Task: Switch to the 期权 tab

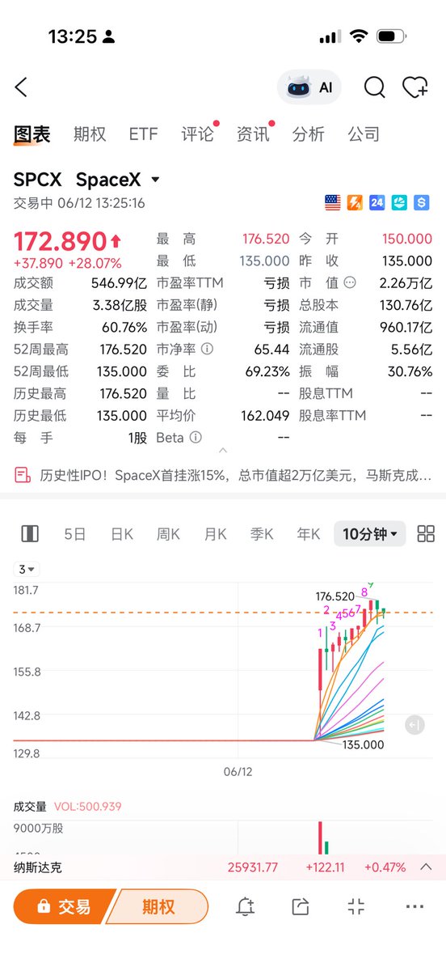Action: [90, 134]
